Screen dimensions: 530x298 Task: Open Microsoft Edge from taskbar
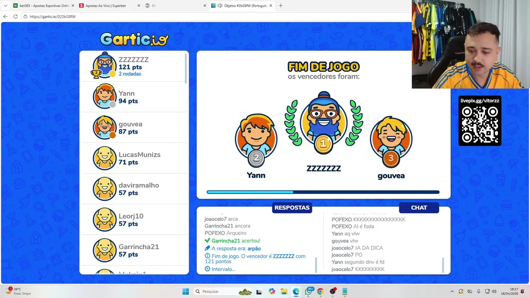coord(296,291)
